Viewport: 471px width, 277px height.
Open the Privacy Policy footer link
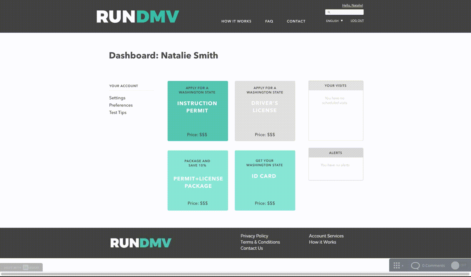[254, 236]
